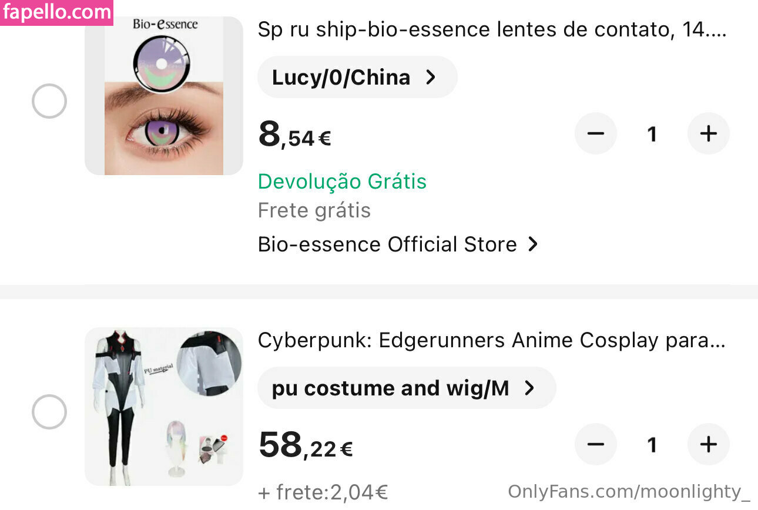The height and width of the screenshot is (510, 758).
Task: Click the 58,22 € price
Action: coord(306,445)
